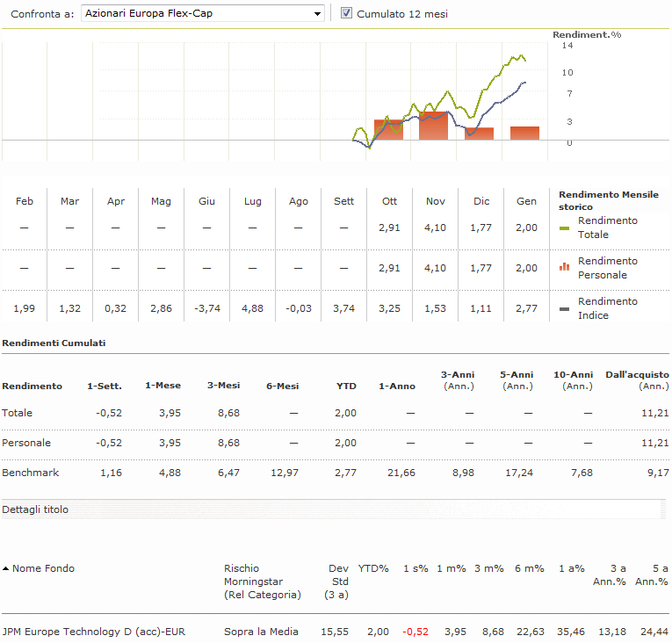Sort by Nome Fondo arrow icon
The width and height of the screenshot is (672, 643).
[x=5, y=568]
